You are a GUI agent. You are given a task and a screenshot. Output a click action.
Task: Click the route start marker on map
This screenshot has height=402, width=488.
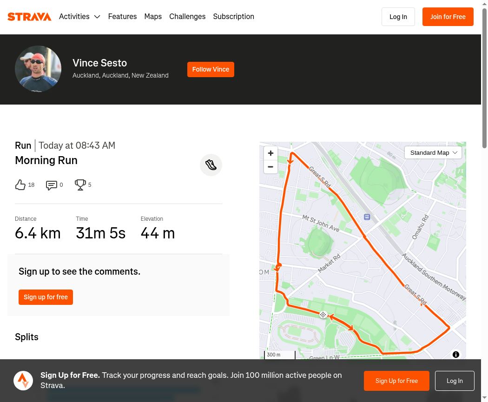(x=323, y=315)
